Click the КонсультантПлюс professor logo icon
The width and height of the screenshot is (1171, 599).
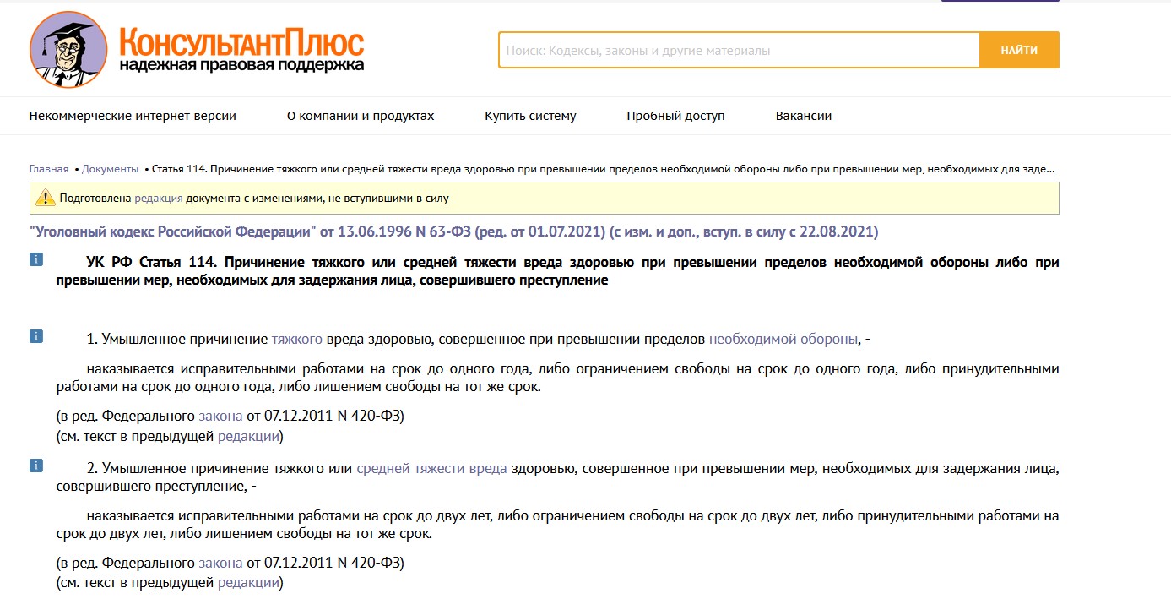68,50
